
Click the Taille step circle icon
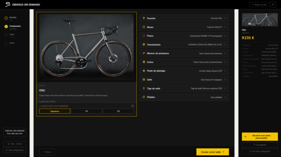6,35
